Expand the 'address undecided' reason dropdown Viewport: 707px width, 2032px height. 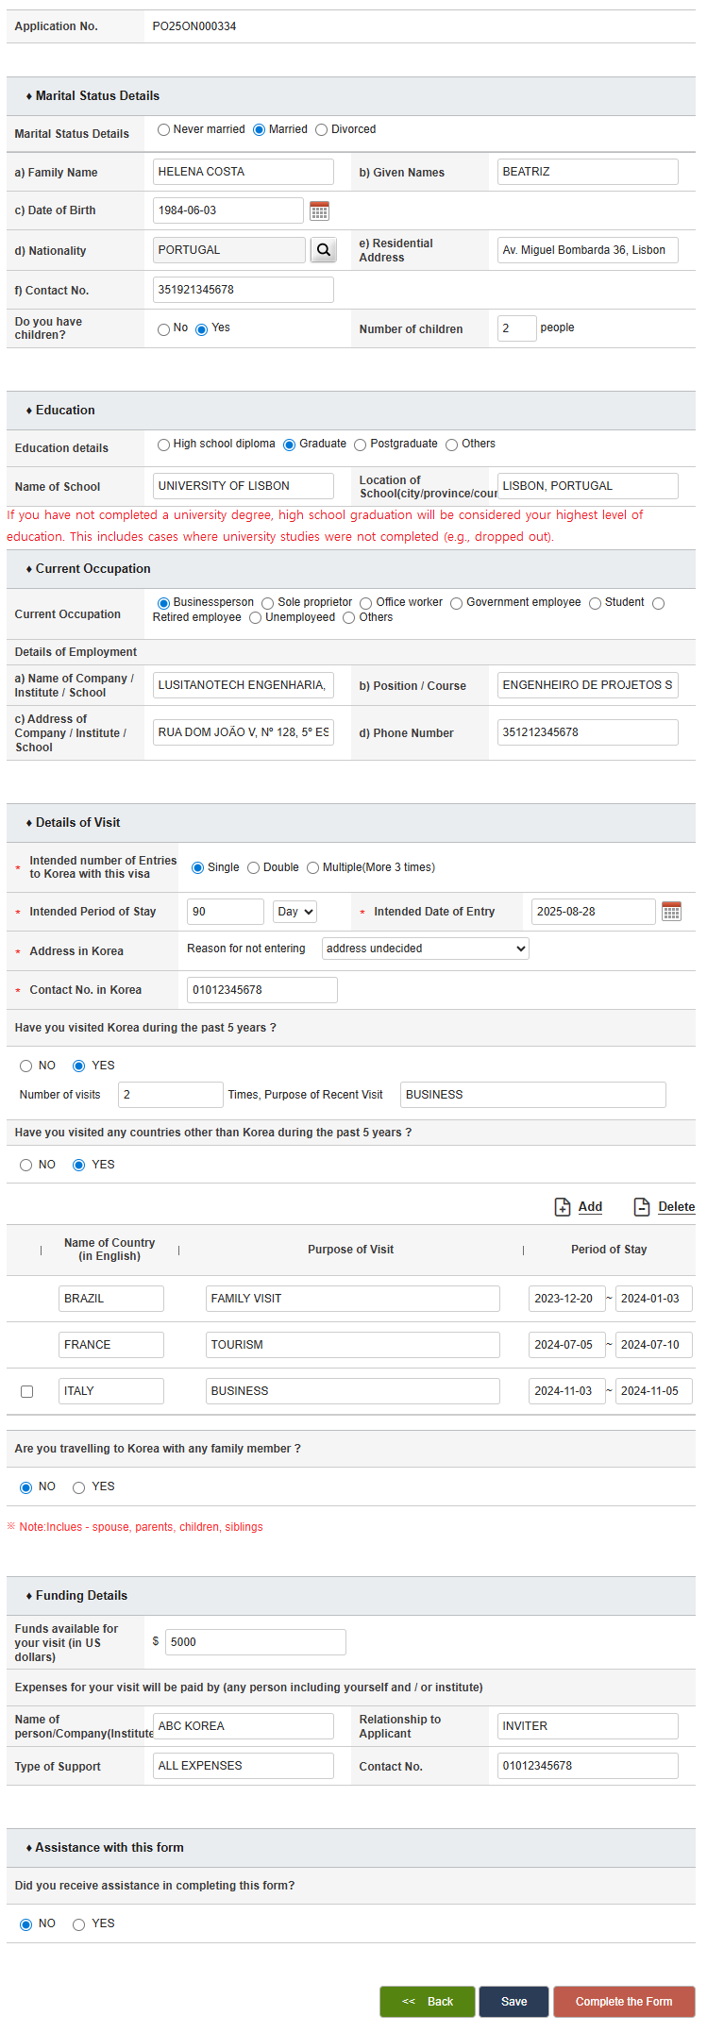(x=425, y=949)
